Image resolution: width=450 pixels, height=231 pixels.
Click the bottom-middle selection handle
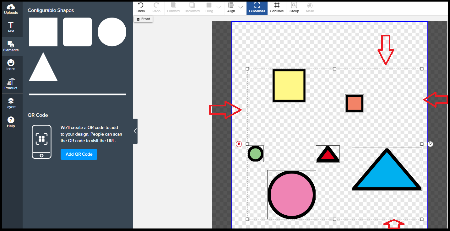tap(334, 219)
